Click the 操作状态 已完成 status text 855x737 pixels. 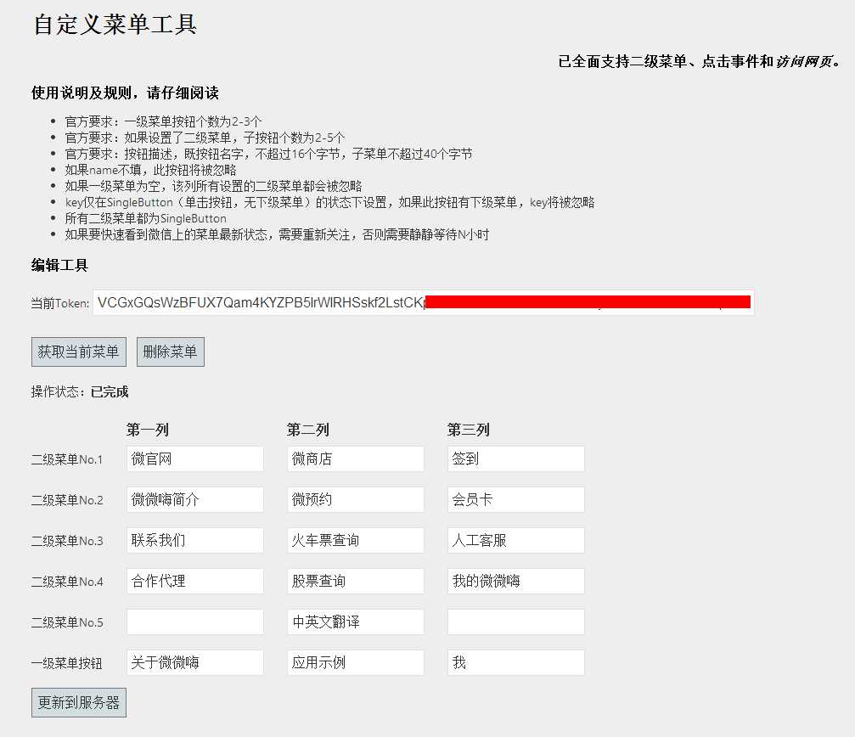click(80, 392)
